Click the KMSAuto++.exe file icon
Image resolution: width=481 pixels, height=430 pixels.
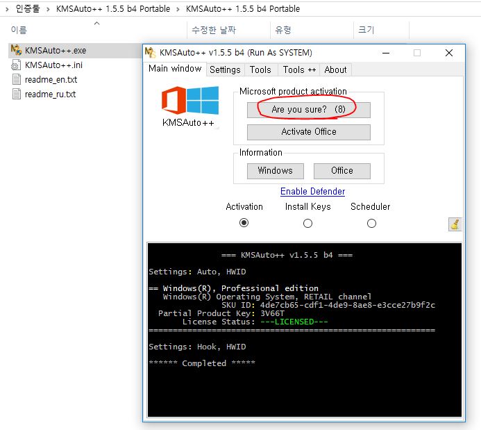pos(16,50)
